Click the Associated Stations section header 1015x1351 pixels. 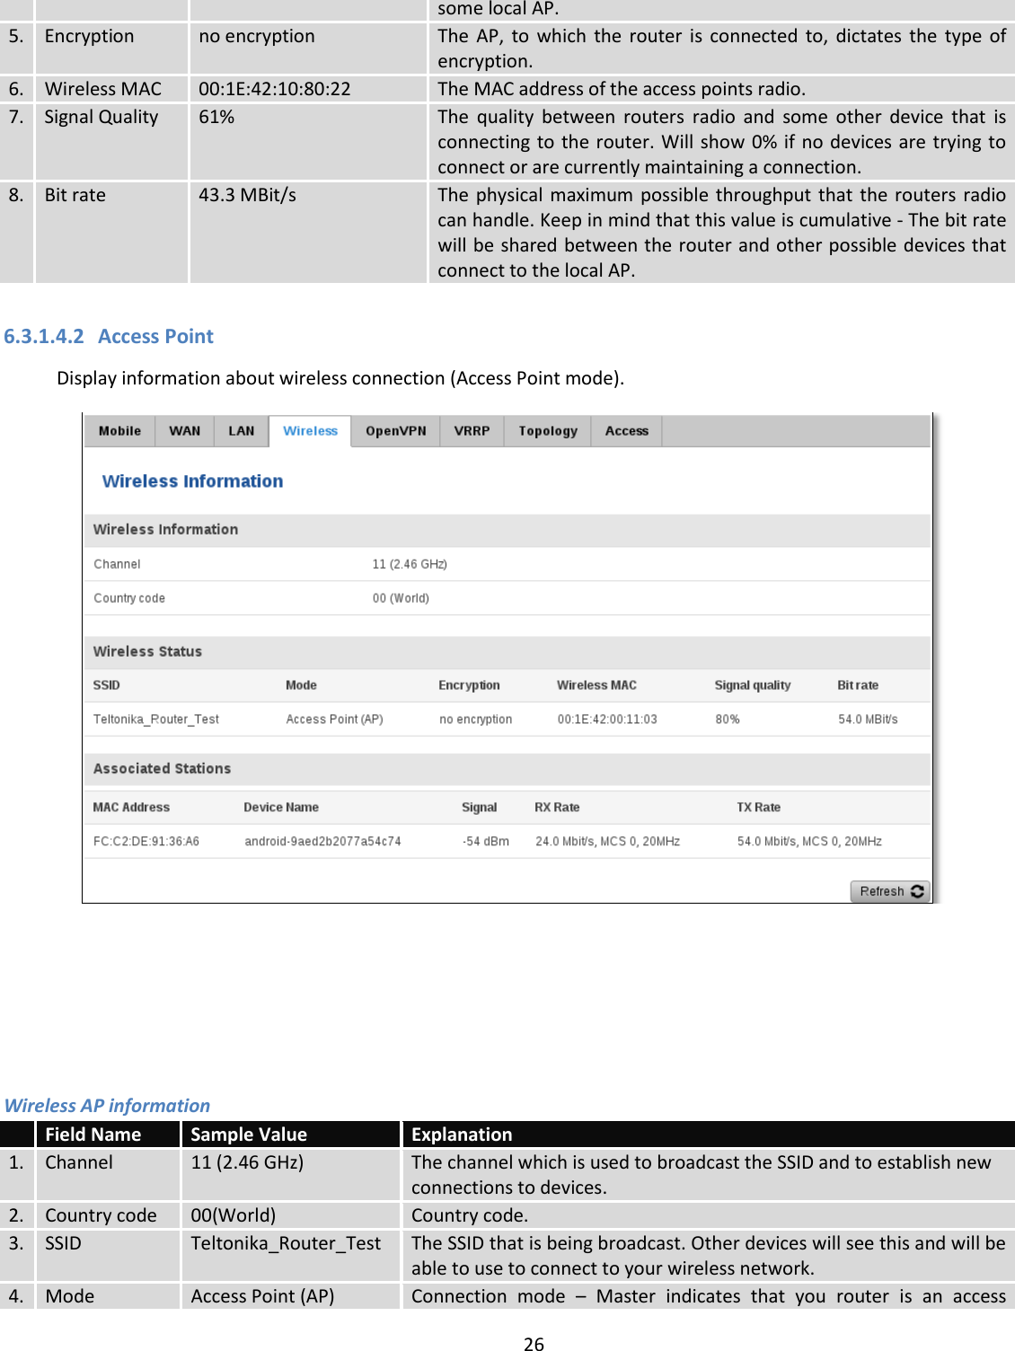pos(162,769)
